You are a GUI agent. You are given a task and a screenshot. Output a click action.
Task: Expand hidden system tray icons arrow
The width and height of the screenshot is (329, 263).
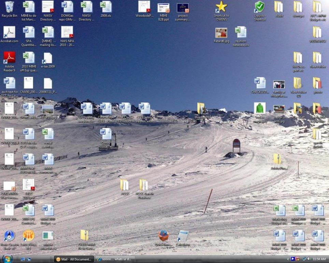(289, 259)
